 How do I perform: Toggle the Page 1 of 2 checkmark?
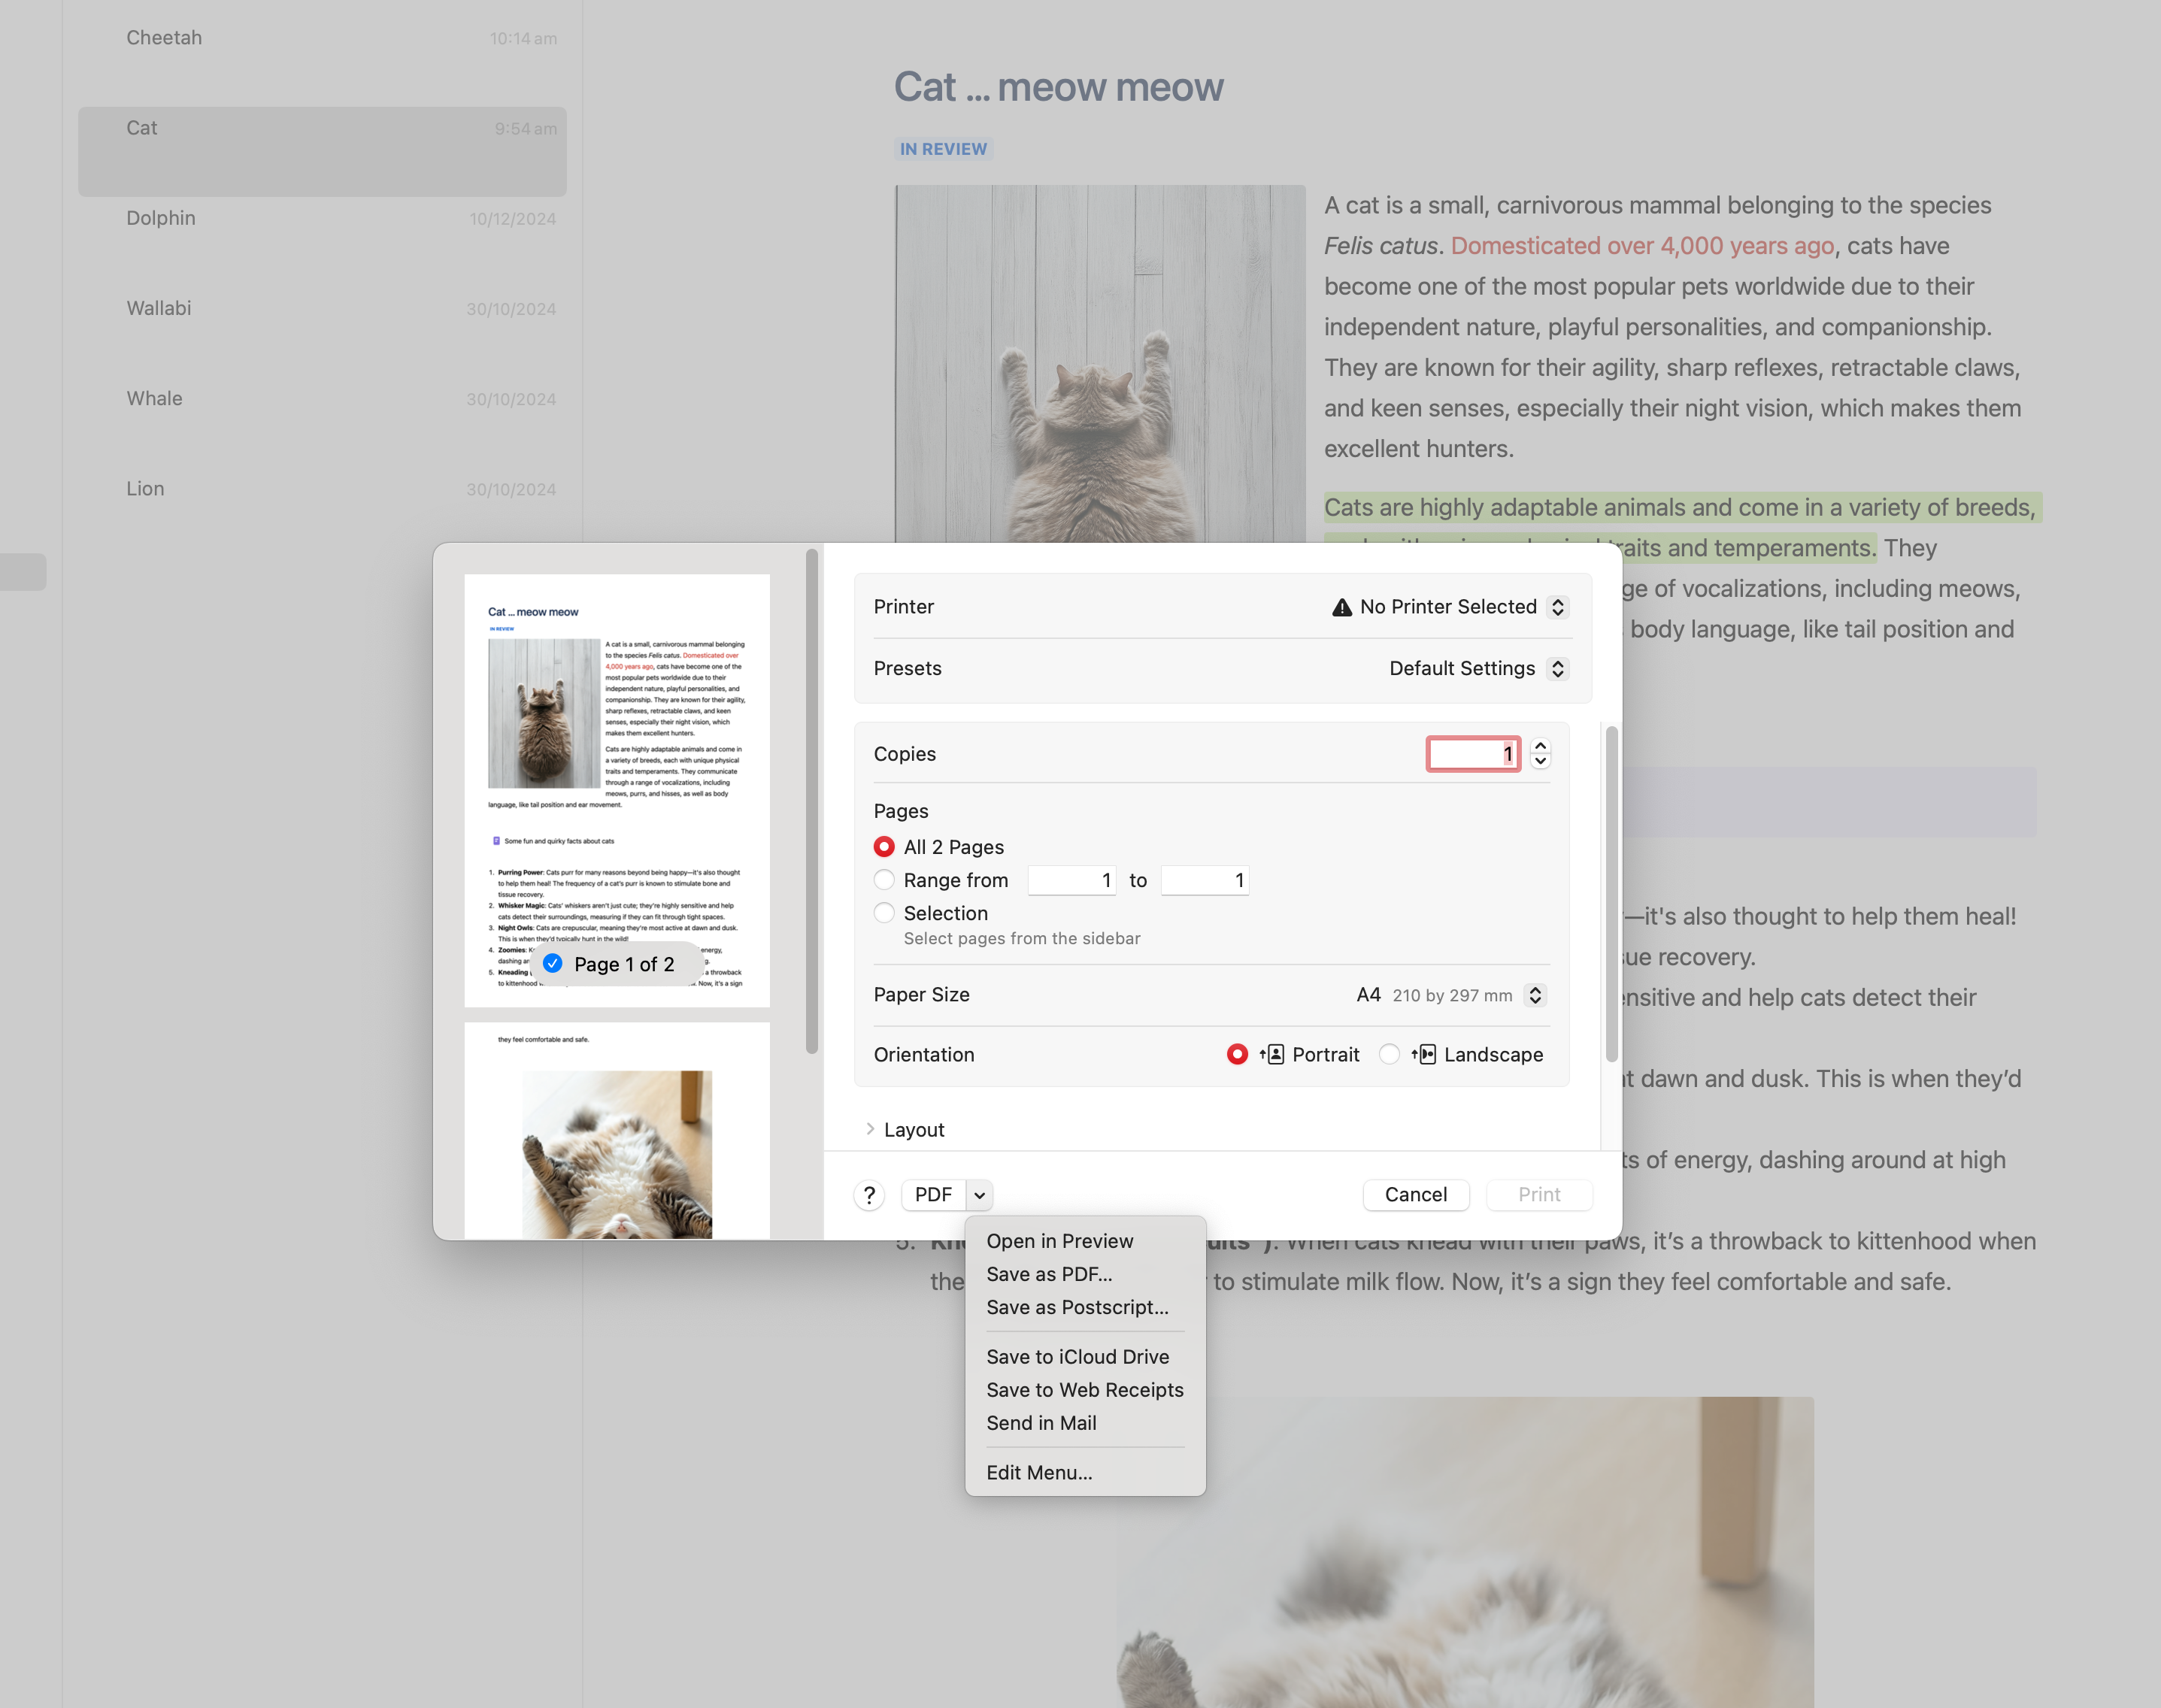click(x=553, y=964)
